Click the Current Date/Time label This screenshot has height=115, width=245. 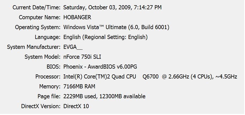pos(36,7)
